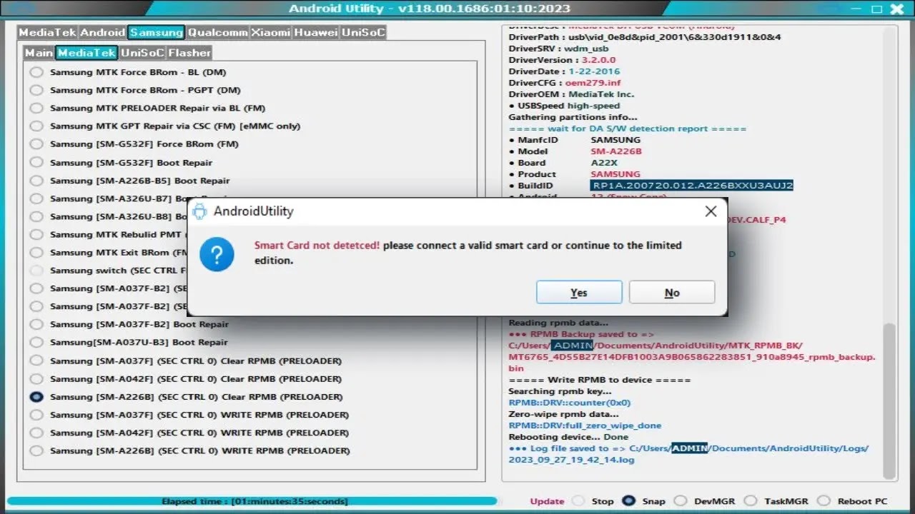
Task: Open the MediaTek sub-tab beside Main
Action: 86,53
